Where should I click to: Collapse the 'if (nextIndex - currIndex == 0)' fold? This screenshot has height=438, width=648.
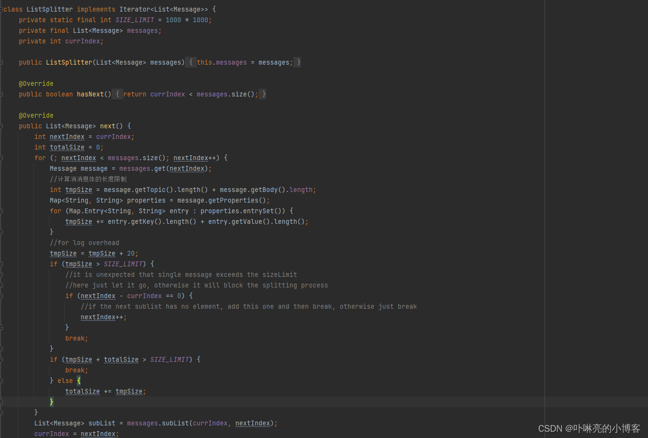(1, 296)
